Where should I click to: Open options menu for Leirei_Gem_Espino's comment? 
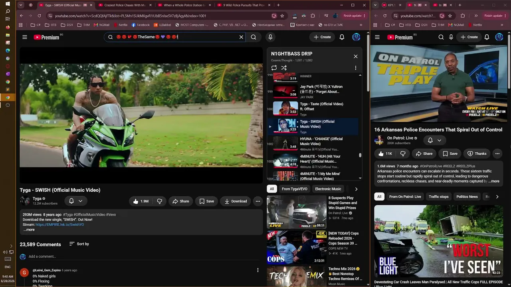pyautogui.click(x=258, y=270)
